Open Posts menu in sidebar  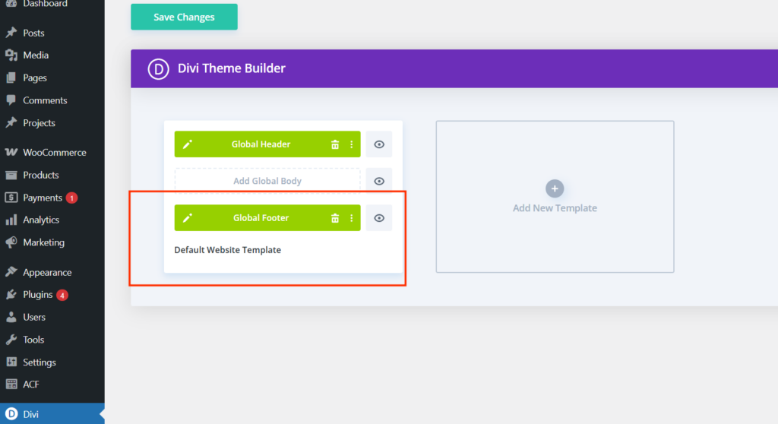coord(52,33)
